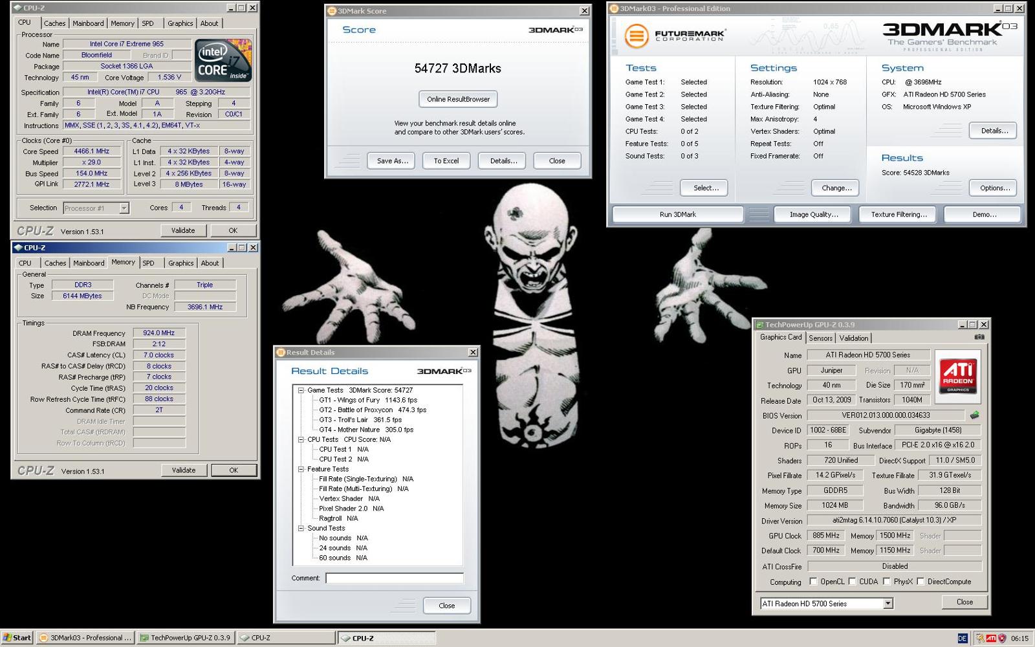Click the ATI tray icon in system tray
1035x647 pixels.
point(991,638)
